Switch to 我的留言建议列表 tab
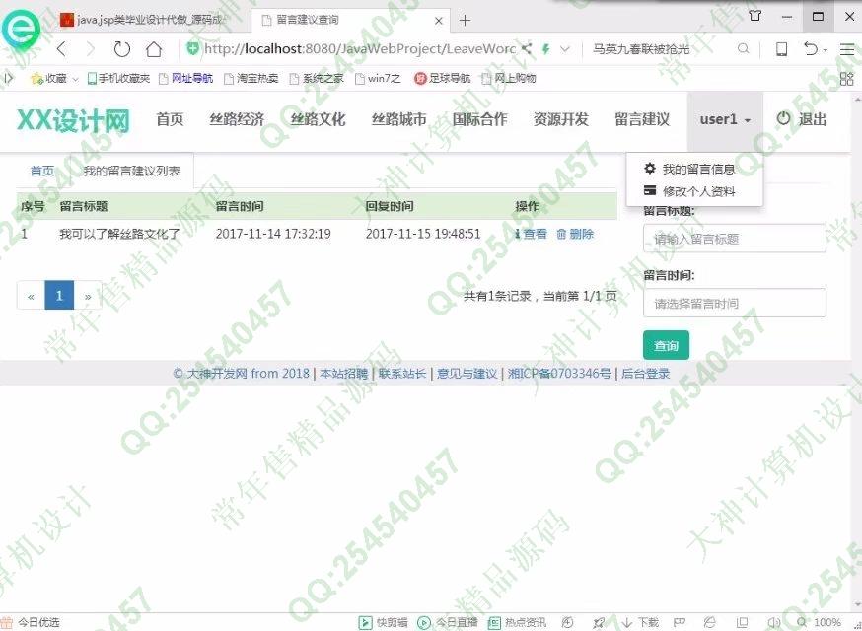Screen dimensions: 862x631 click(131, 171)
